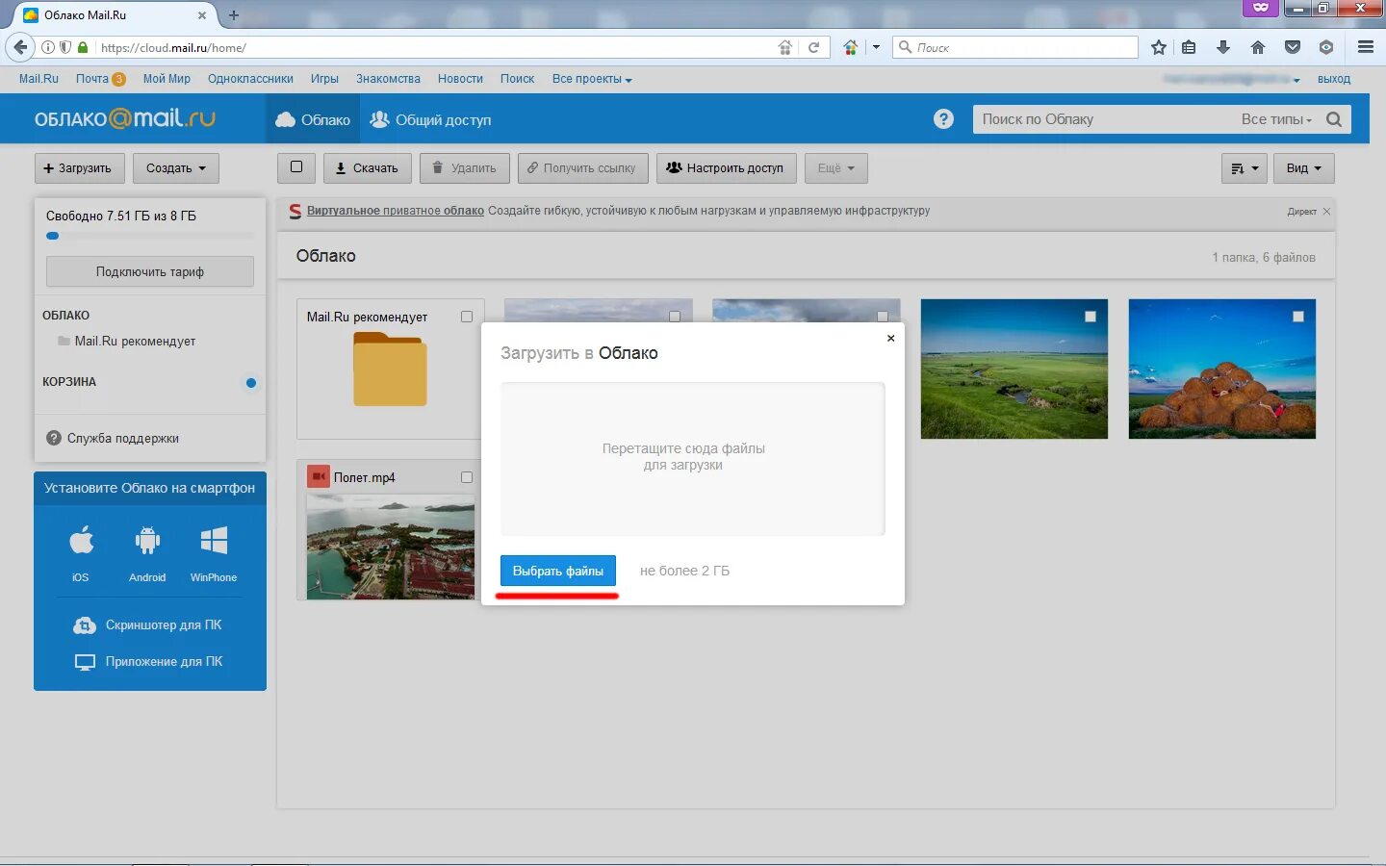The height and width of the screenshot is (866, 1386).
Task: Open the downloads arrow icon in toolbar
Action: click(x=1223, y=47)
